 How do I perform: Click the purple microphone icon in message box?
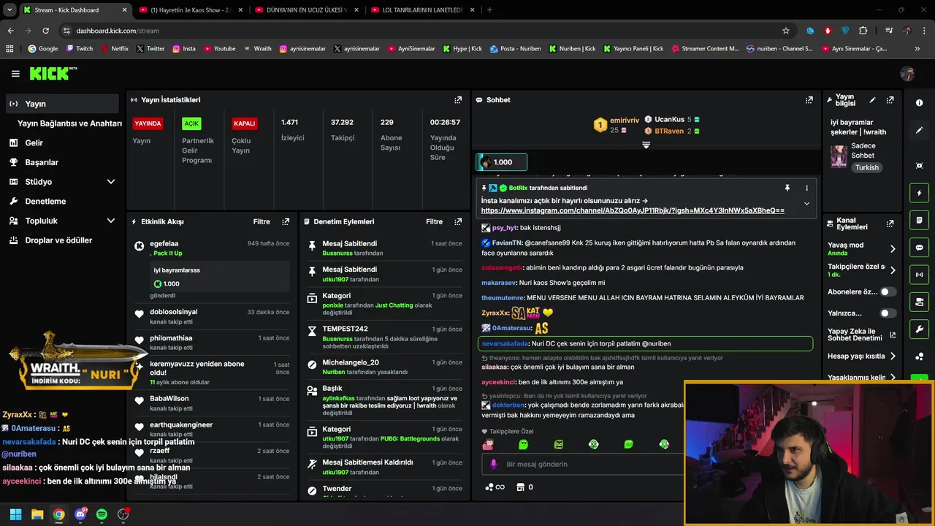[494, 464]
